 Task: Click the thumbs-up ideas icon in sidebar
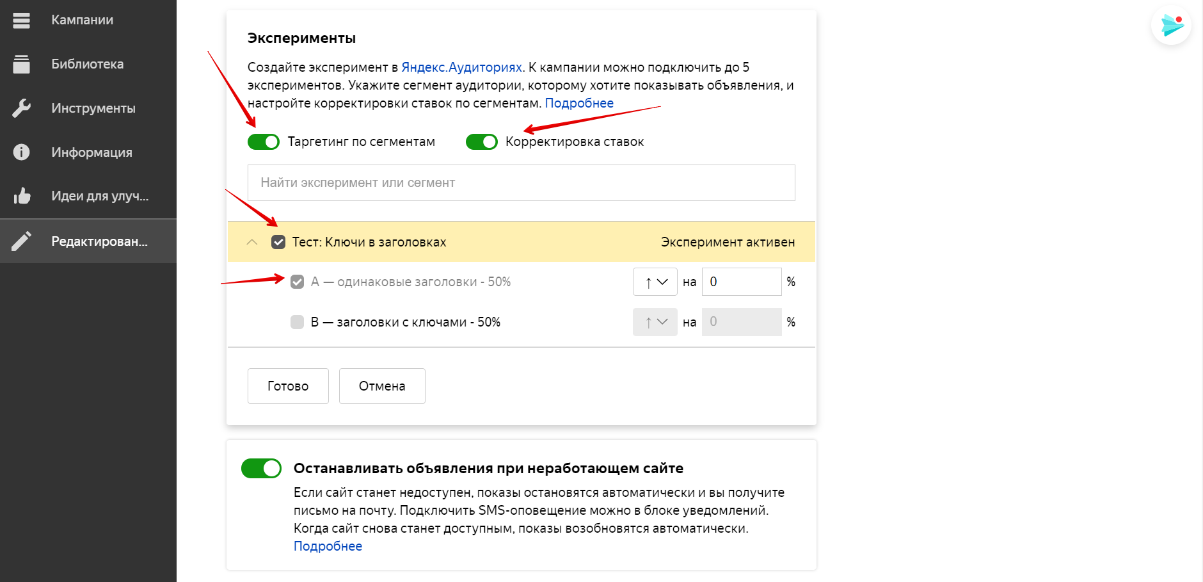22,195
